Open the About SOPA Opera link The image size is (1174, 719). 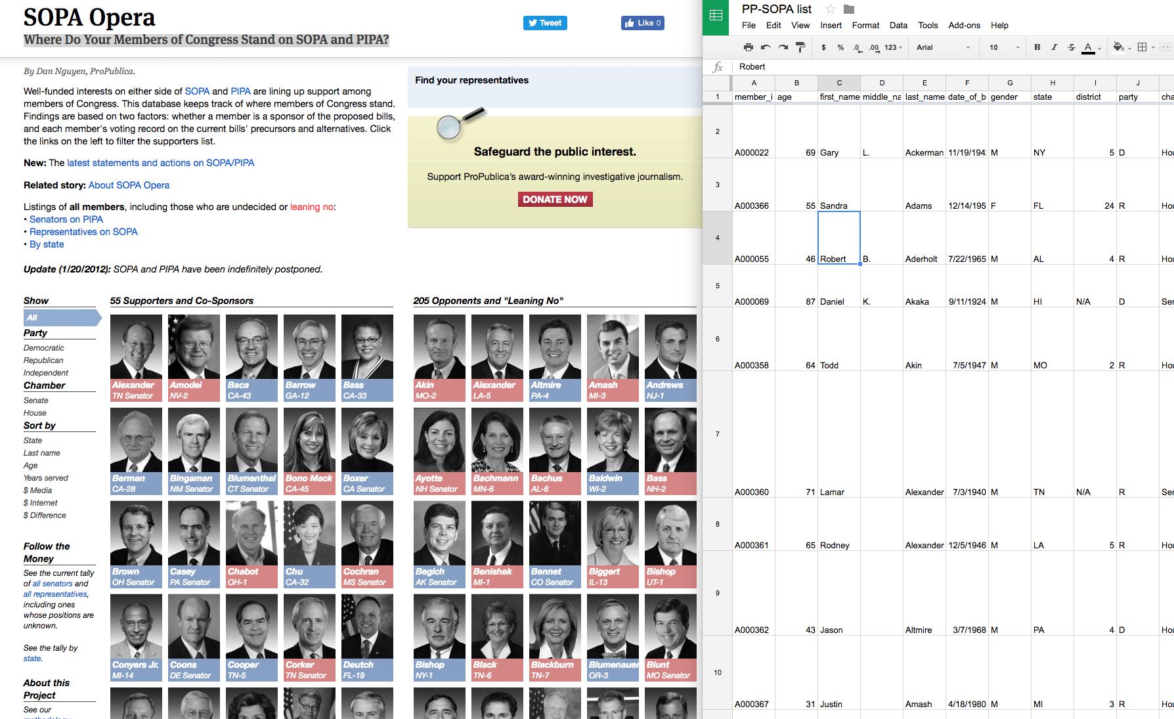pos(129,185)
